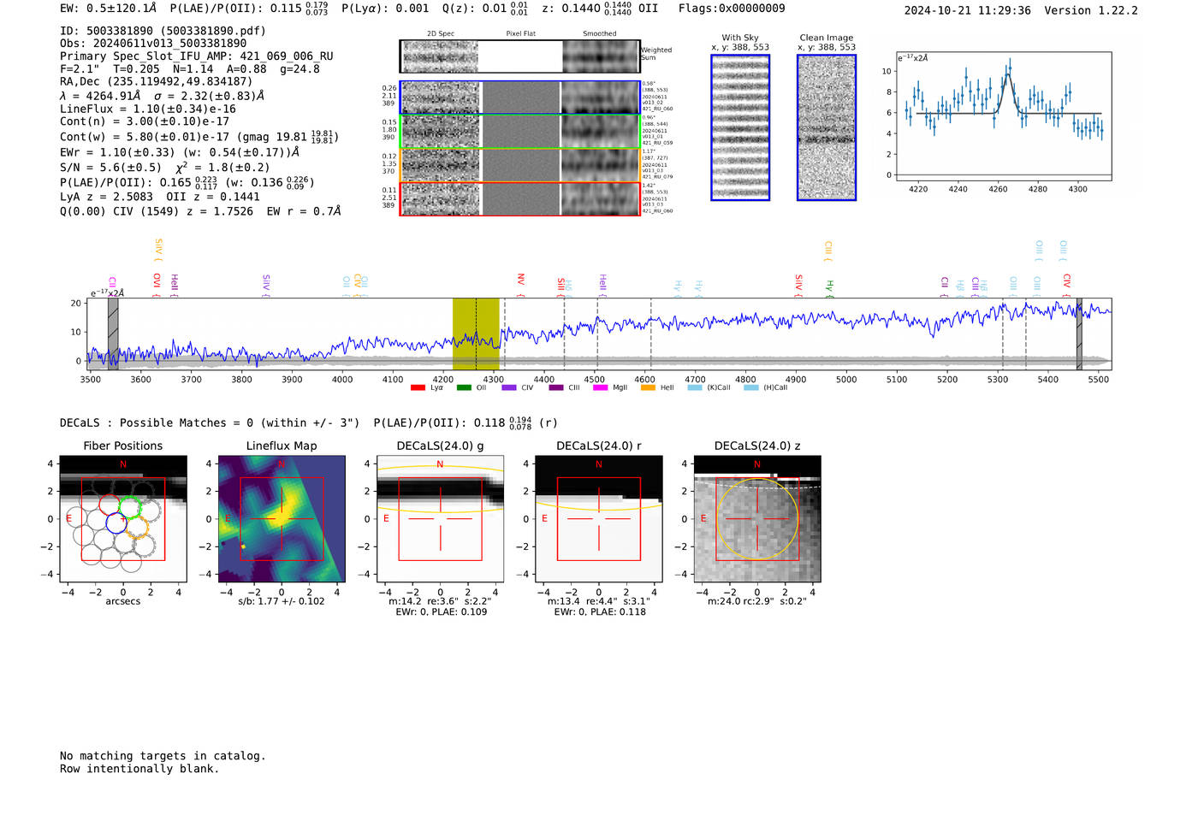Viewport: 1198px width, 815px height.
Task: Click the MgII magenta legend swatch
Action: [600, 388]
